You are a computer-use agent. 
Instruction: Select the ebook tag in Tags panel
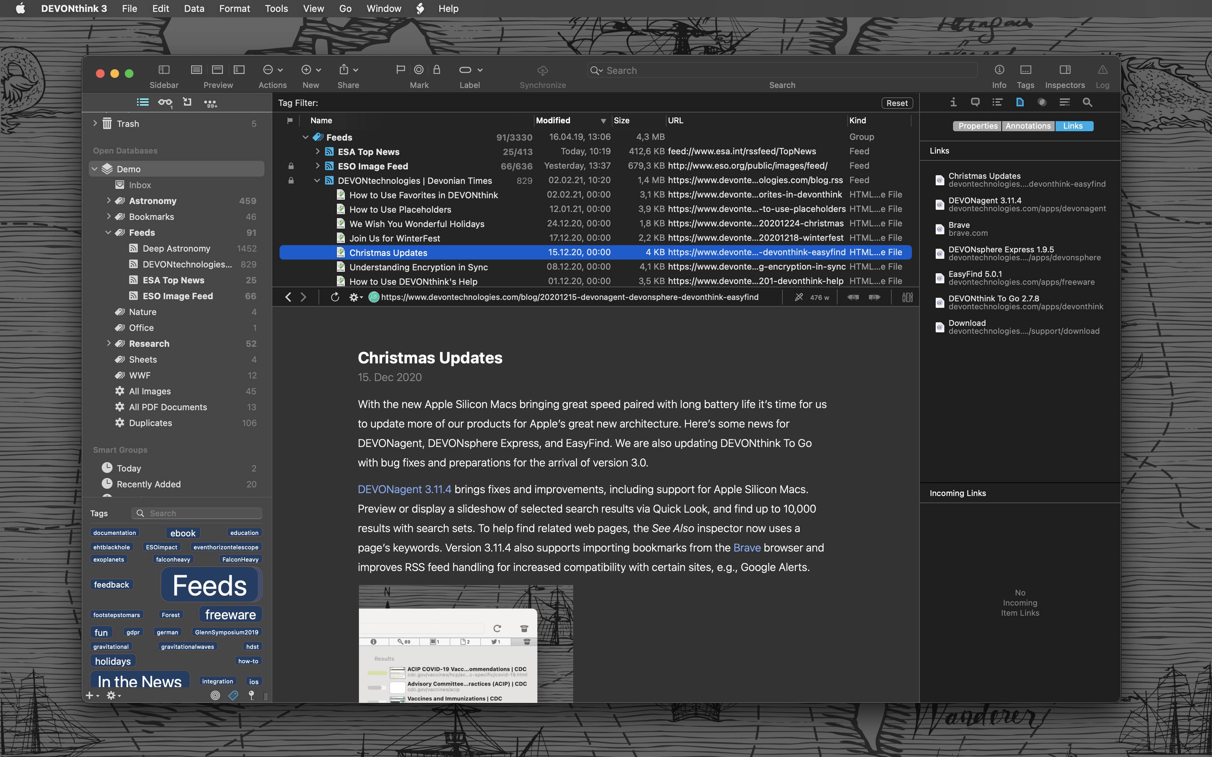point(183,533)
